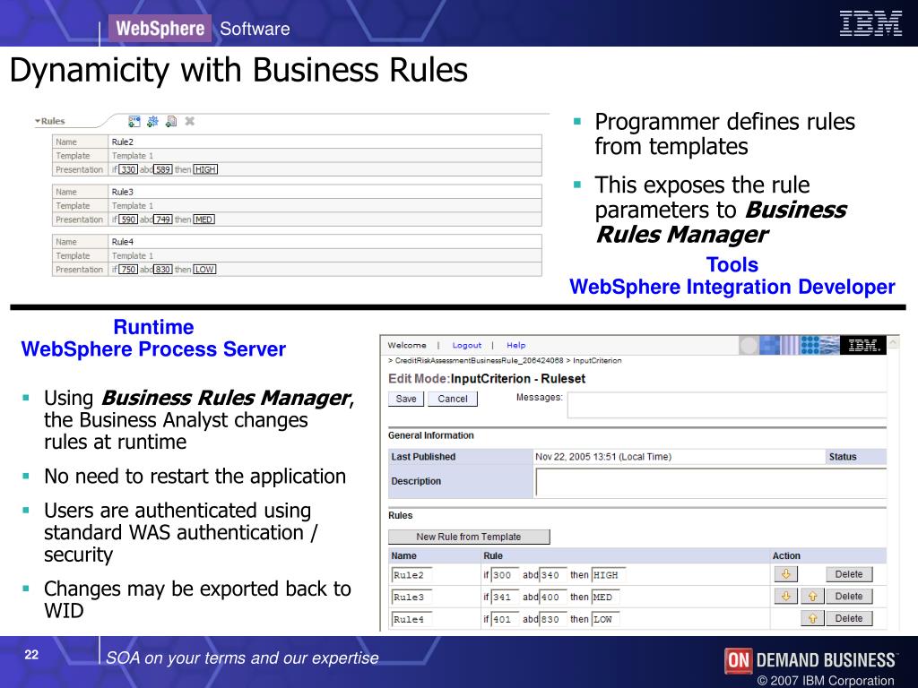
Task: Click Template 1 cell under Rule2
Action: coord(325,156)
